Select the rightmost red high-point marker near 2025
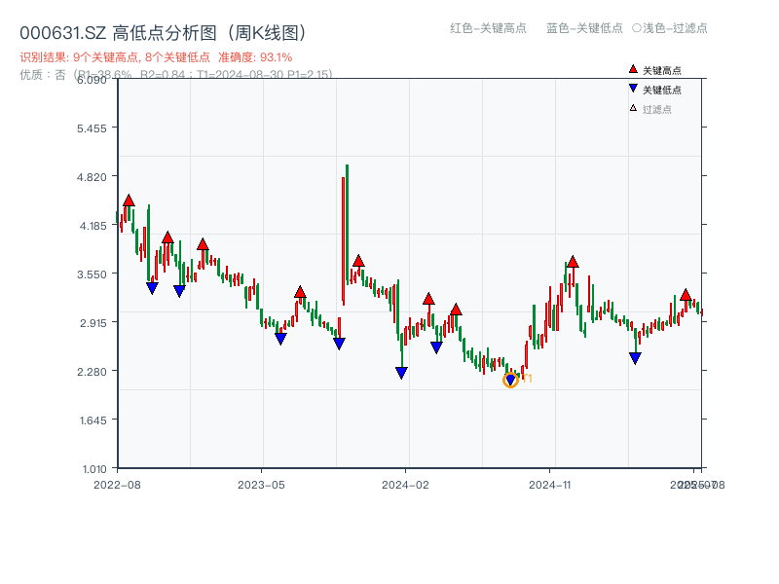The image size is (779, 584). tap(686, 296)
